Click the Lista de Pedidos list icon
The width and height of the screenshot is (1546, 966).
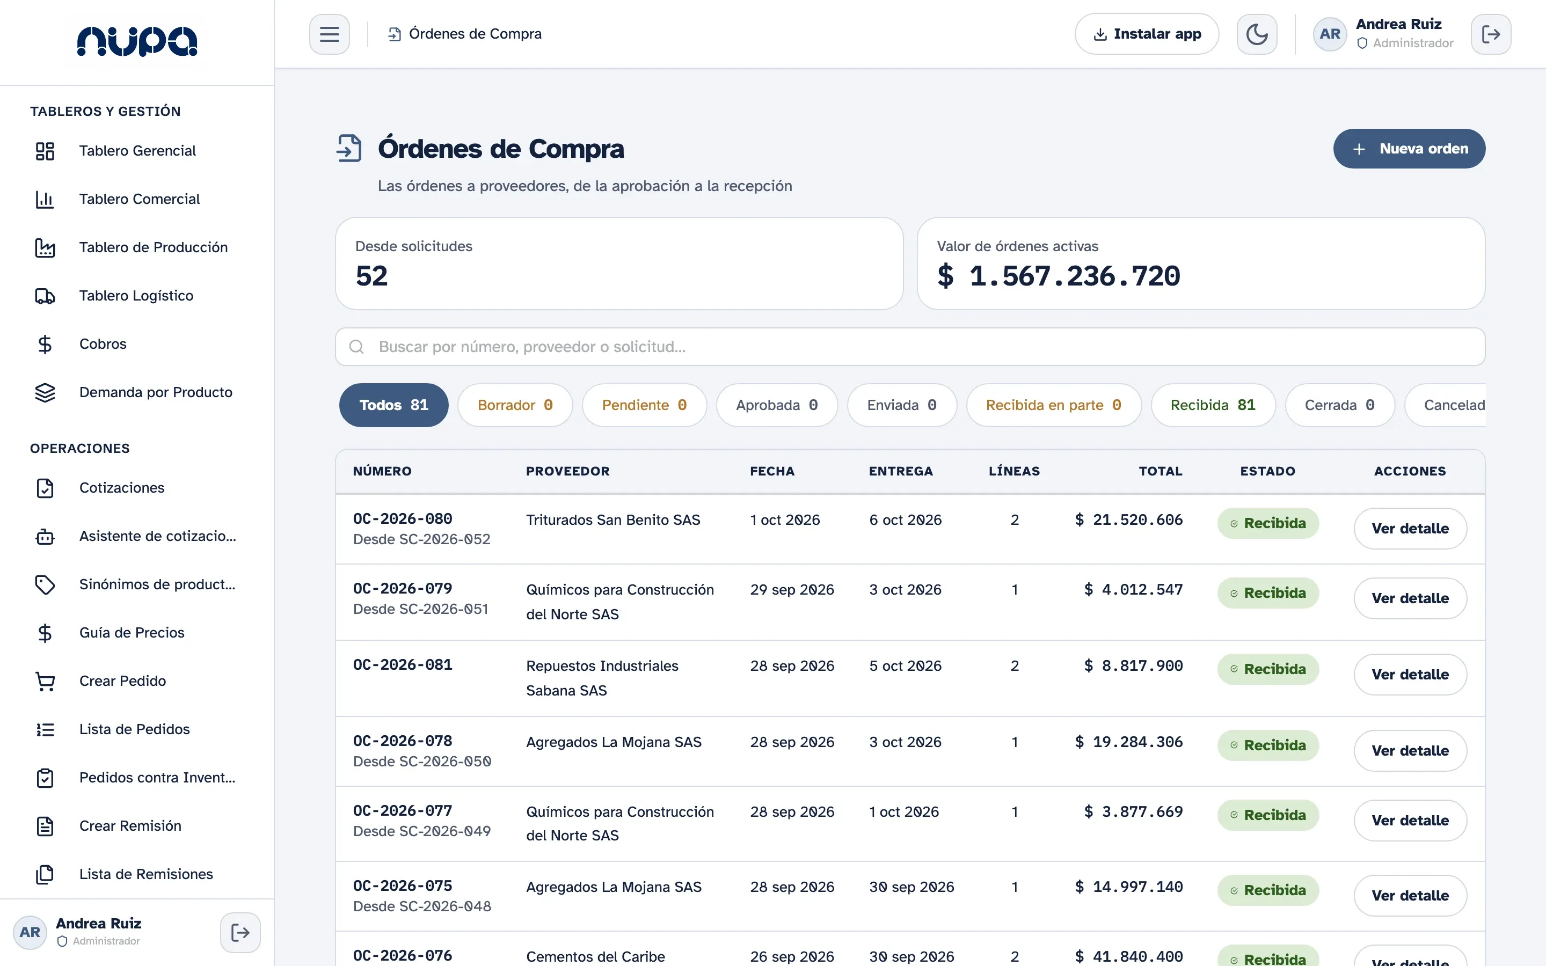tap(45, 730)
